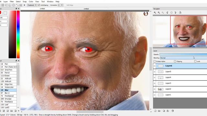Toggle visibility of Layer5
Image resolution: width=207 pixels, height=116 pixels.
155,72
